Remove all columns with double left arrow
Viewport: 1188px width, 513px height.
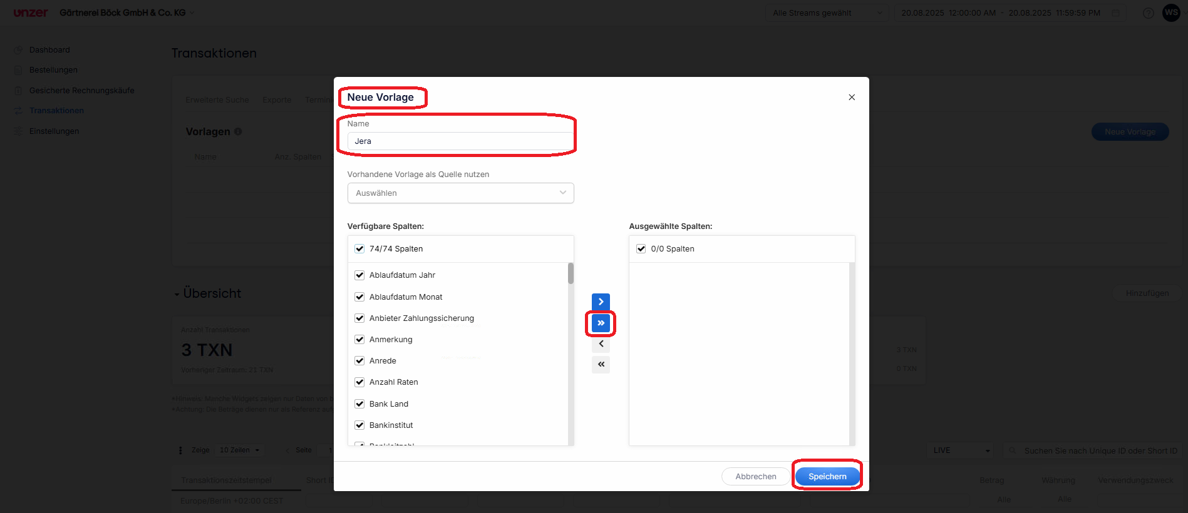(600, 365)
